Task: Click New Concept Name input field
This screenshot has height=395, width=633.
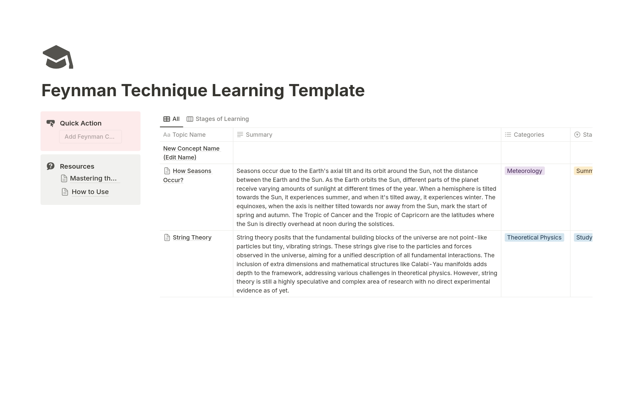Action: [x=191, y=153]
